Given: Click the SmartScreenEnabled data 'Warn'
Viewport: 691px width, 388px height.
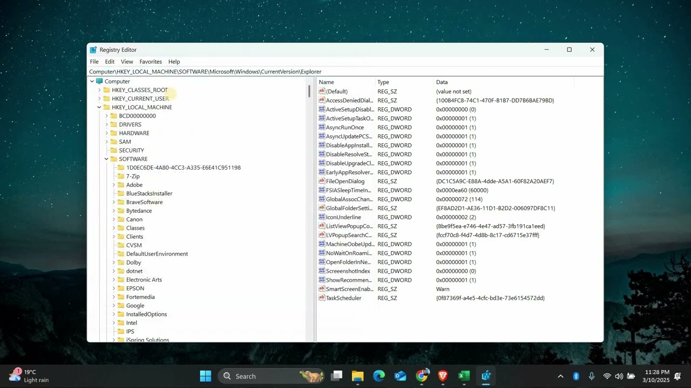Looking at the screenshot, I should [443, 289].
